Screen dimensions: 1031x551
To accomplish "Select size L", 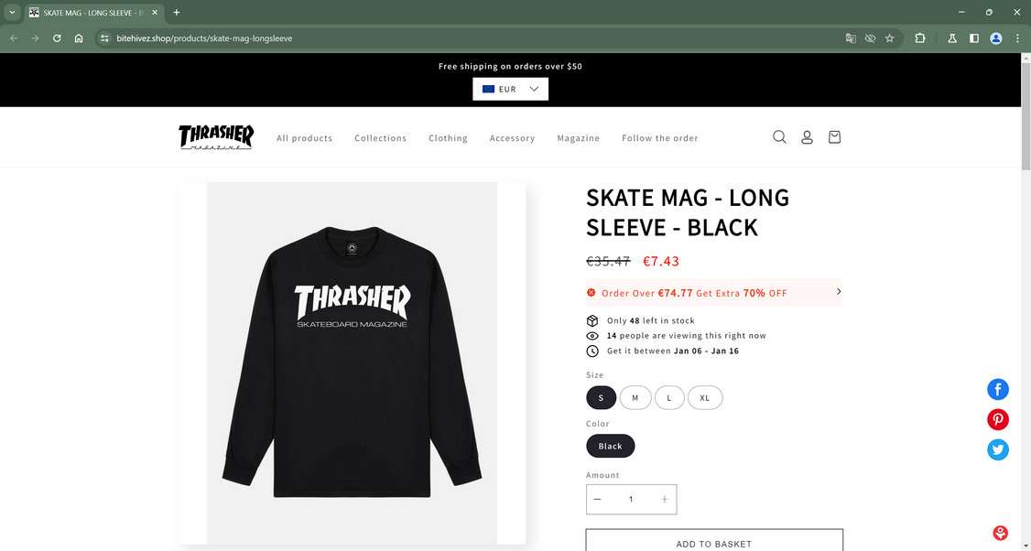I will [x=669, y=398].
